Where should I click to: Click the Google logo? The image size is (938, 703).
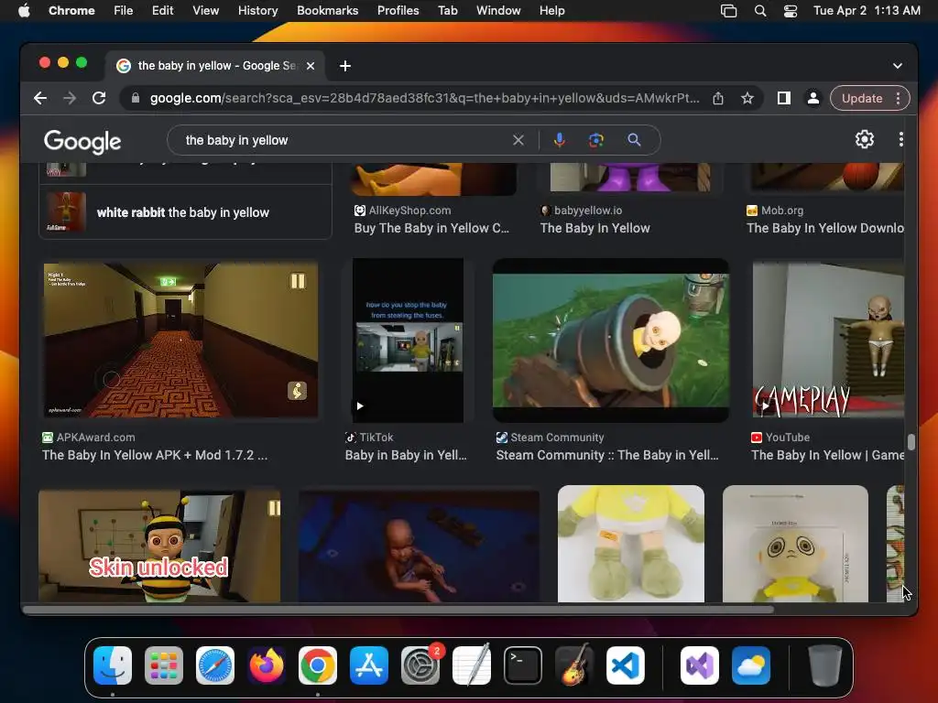[82, 142]
